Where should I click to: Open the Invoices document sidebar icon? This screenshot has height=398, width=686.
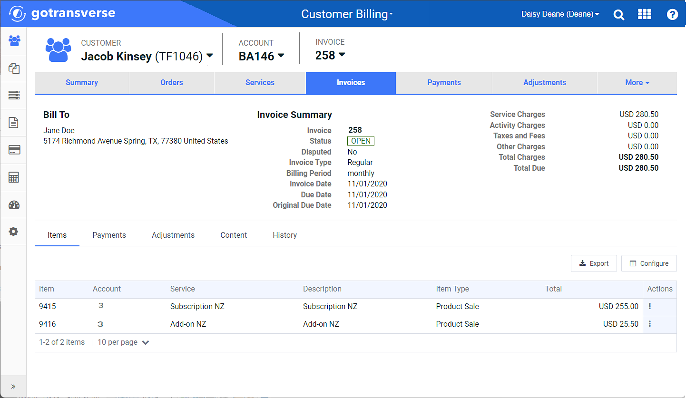click(x=14, y=123)
